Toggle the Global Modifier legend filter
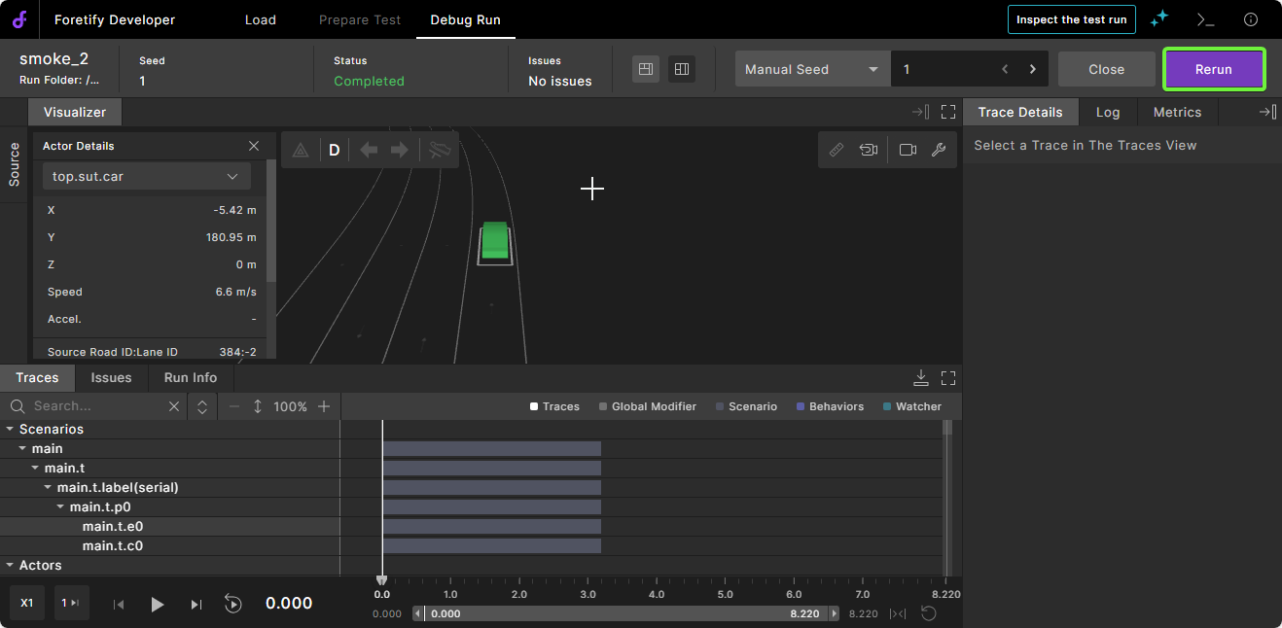Image resolution: width=1282 pixels, height=628 pixels. click(647, 406)
